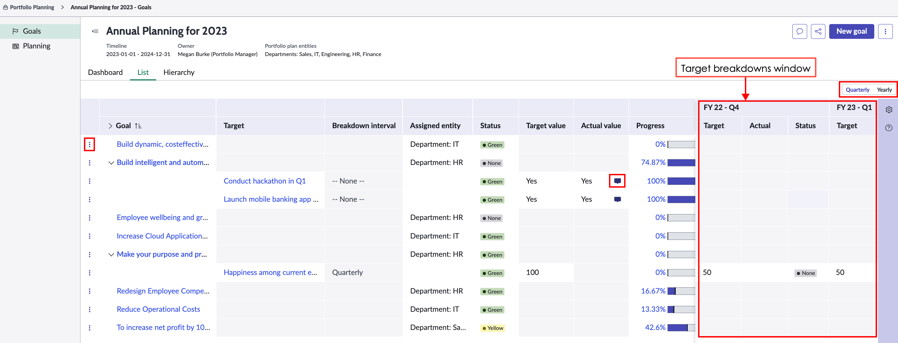Click the 74.87% progress bar
The height and width of the screenshot is (343, 898).
point(681,163)
